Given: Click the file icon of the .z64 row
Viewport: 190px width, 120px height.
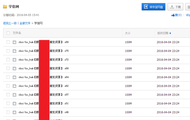Looking at the screenshot, I should tap(15, 77).
